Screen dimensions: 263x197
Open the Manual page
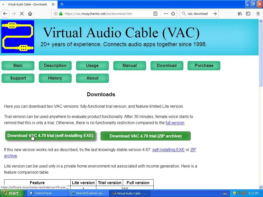point(130,65)
